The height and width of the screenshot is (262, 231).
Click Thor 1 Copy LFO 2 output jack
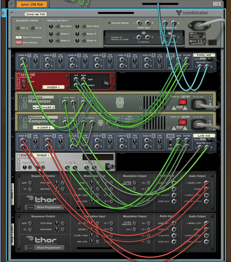tap(135, 230)
